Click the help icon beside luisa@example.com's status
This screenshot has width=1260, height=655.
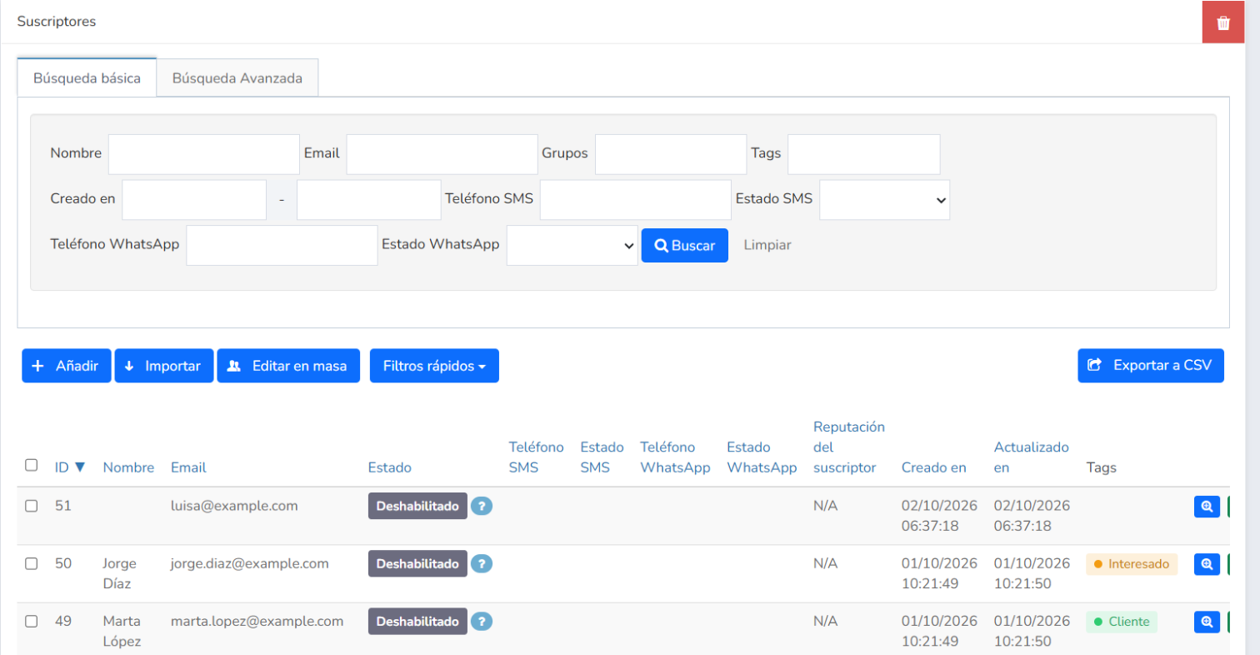coord(482,506)
